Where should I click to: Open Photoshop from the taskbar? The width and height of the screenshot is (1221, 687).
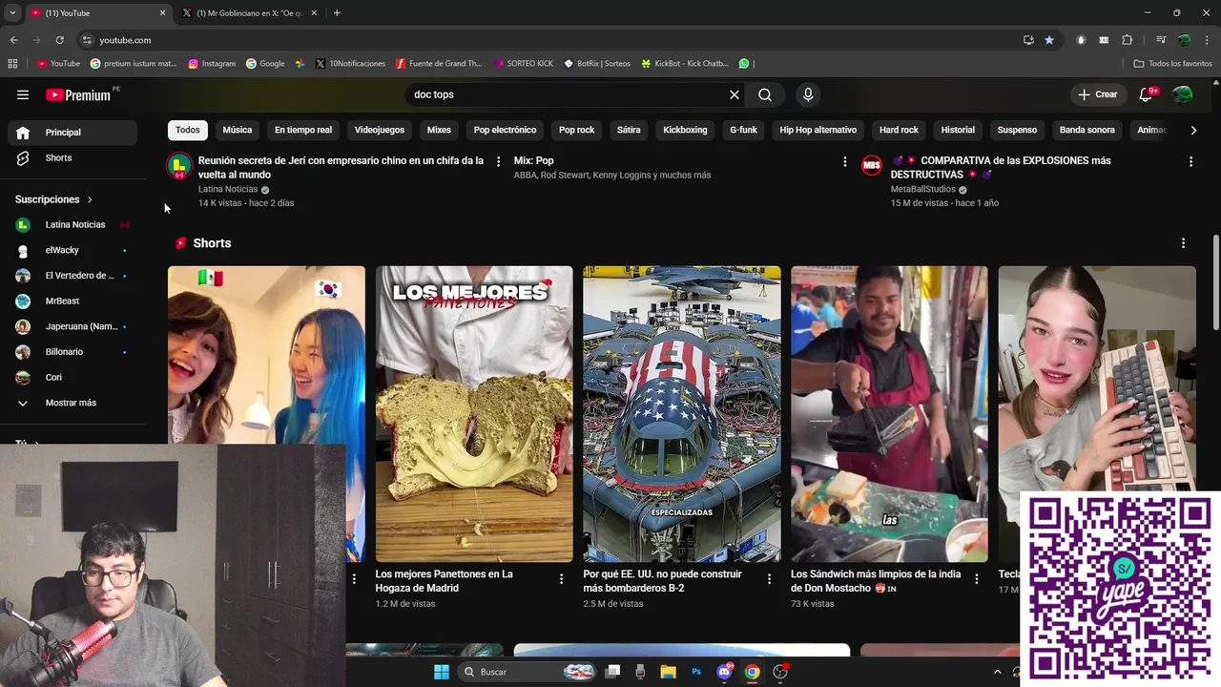(x=696, y=672)
